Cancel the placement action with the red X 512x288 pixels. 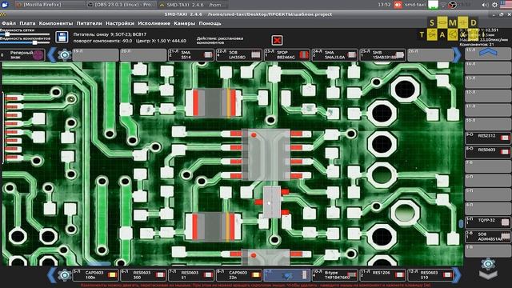click(277, 40)
